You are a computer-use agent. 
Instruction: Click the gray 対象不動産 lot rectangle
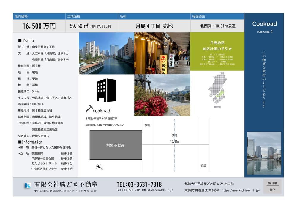tap(116, 145)
